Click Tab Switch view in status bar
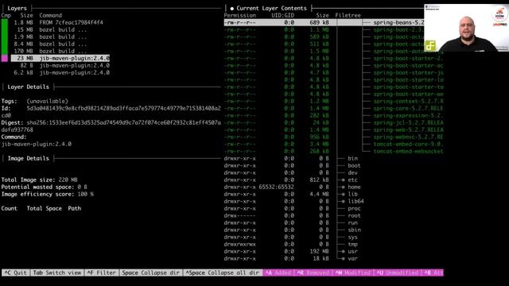Screen dimensions: 509x286 57,272
